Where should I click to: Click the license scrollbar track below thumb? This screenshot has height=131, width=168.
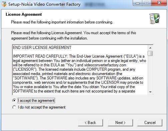click(150, 73)
